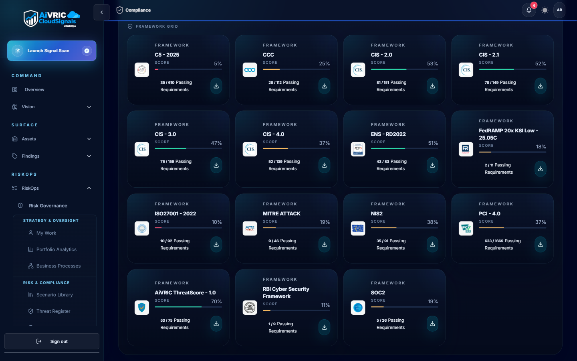Download the CIS - 4.0 framework report
577x361 pixels.
(325, 165)
